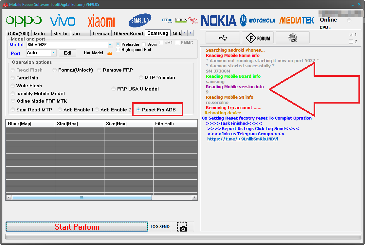The image size is (365, 245).
Task: Toggle checkbox labeled 1
Action: point(351,35)
